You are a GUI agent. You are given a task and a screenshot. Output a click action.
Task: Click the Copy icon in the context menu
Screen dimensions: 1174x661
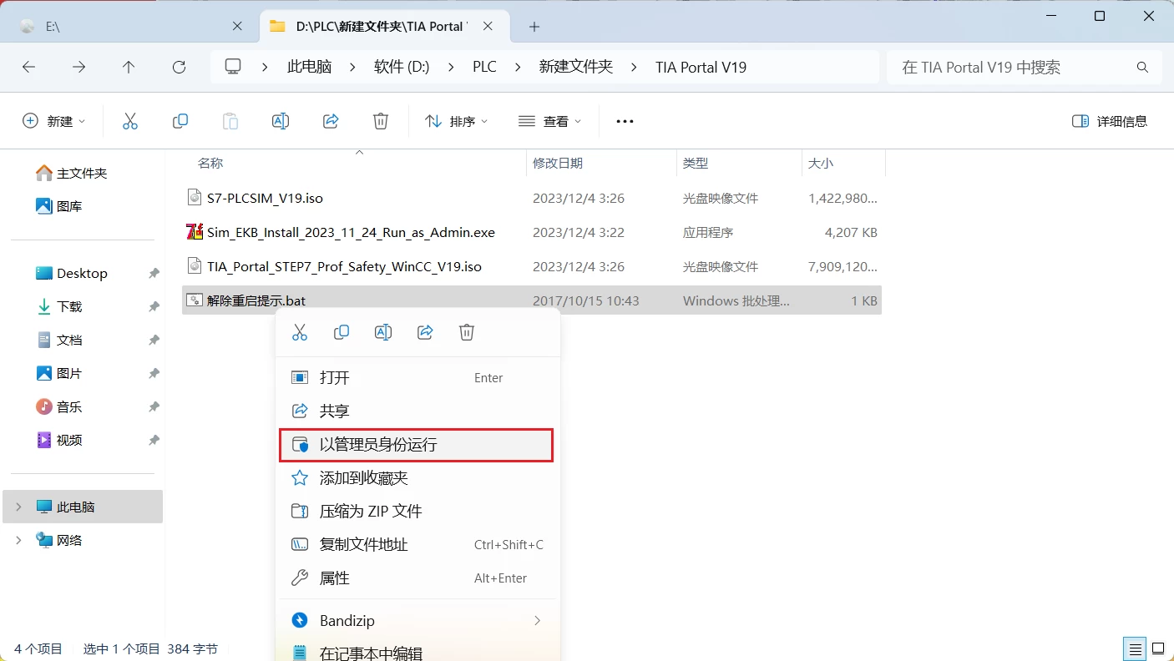pos(342,332)
